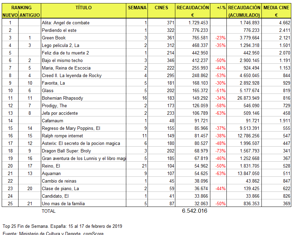Click the 'Green Book' title cell
Image resolution: width=293 pixels, height=235 pixels.
coord(54,38)
